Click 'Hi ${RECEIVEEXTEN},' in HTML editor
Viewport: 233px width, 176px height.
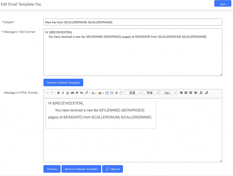click(x=66, y=103)
